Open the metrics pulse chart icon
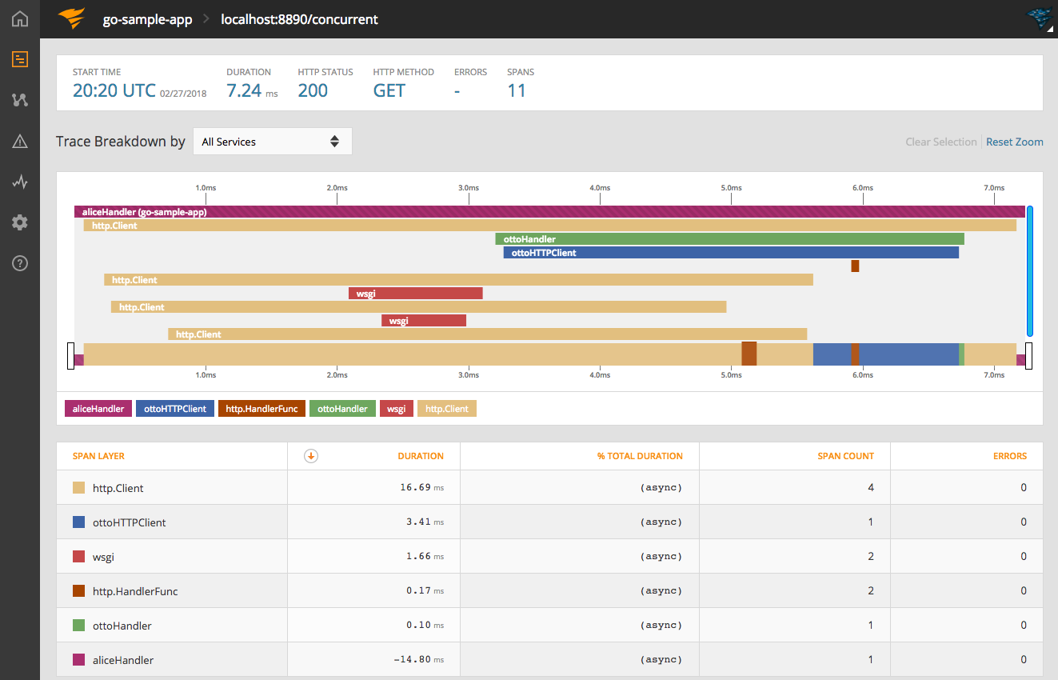Viewport: 1058px width, 680px height. pyautogui.click(x=20, y=182)
